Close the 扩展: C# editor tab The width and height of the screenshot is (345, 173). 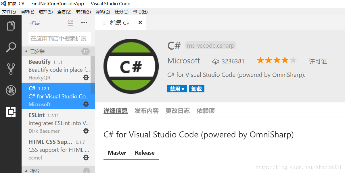pos(140,22)
